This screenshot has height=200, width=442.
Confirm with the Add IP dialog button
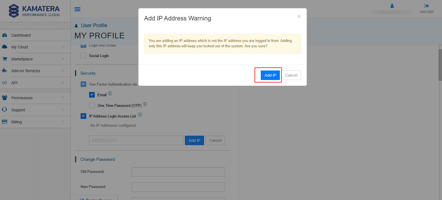[270, 75]
